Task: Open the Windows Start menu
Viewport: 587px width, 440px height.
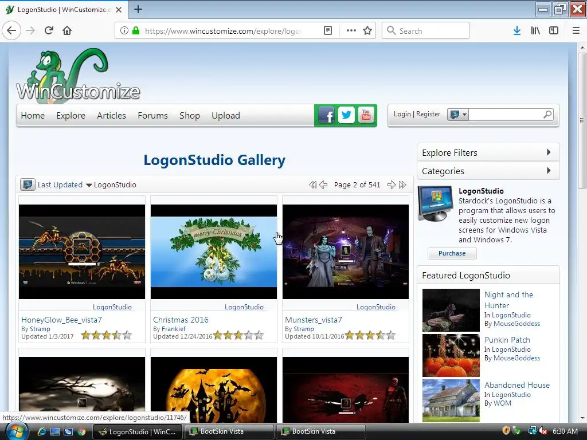Action: (15, 431)
